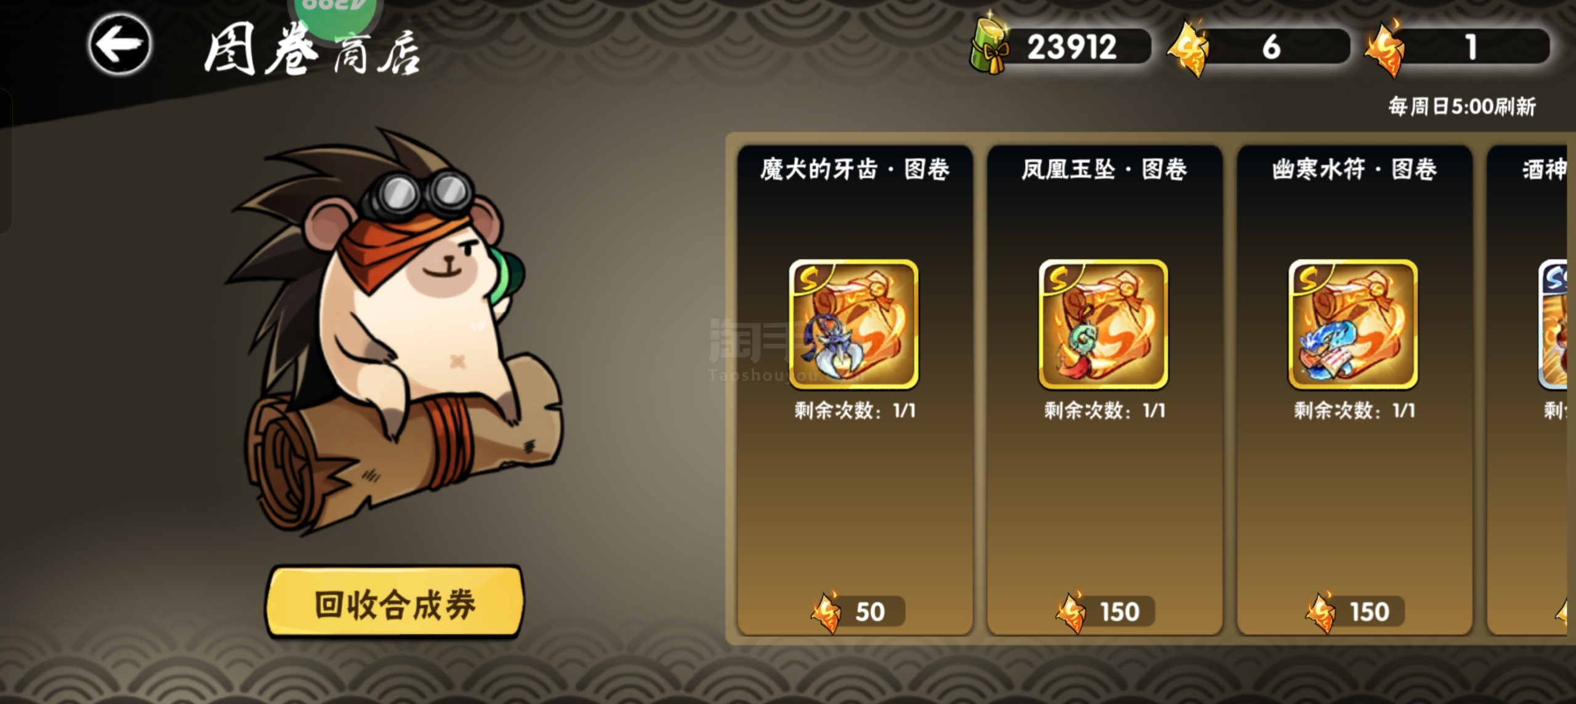Viewport: 1576px width, 704px height.
Task: Tap the flame ticket count 1
Action: click(1471, 47)
